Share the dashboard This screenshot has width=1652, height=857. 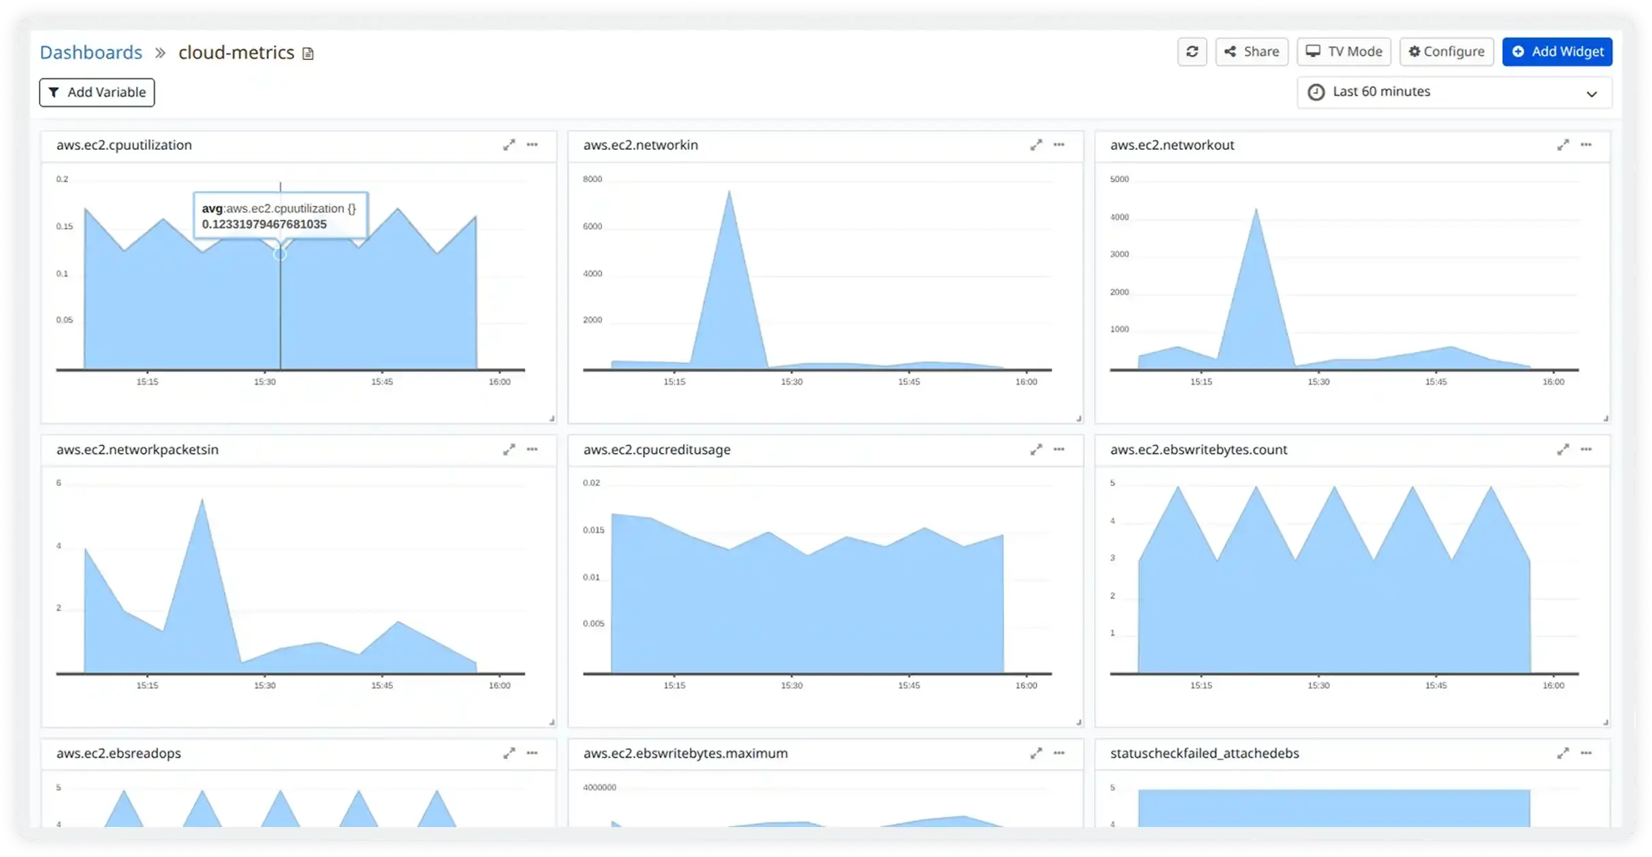pyautogui.click(x=1252, y=51)
